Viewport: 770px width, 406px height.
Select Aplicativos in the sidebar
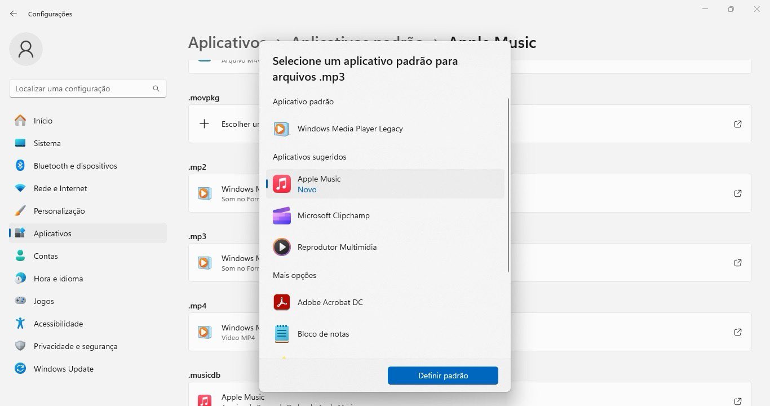[87, 233]
